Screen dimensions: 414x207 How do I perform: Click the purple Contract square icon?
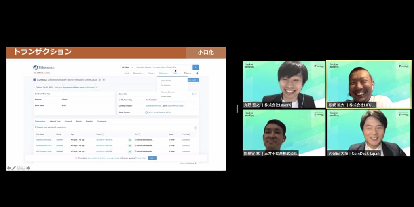[34, 80]
